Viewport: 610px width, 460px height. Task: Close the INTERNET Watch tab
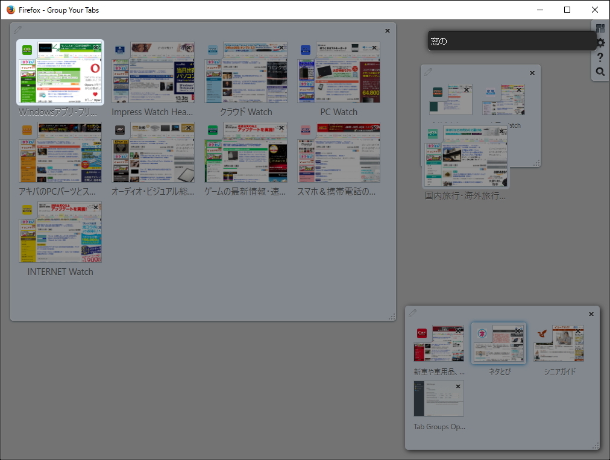click(x=96, y=207)
